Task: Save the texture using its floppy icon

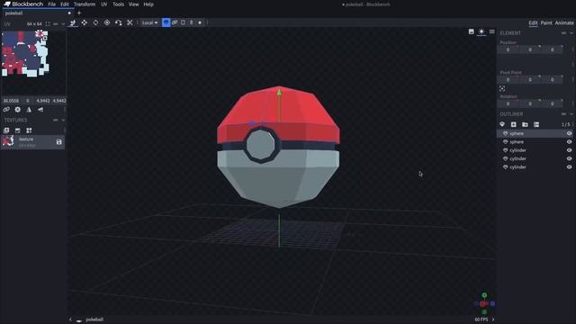Action: pyautogui.click(x=59, y=142)
